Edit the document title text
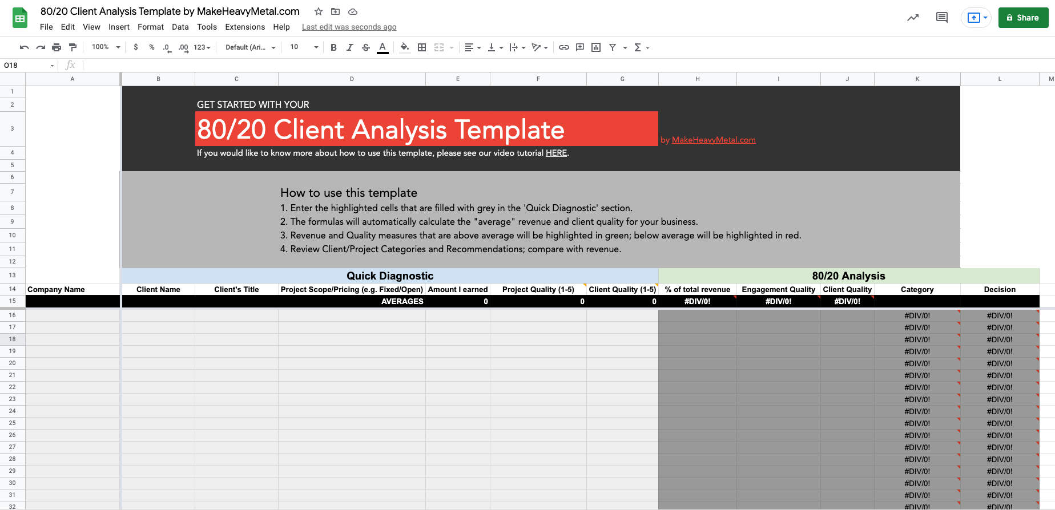The width and height of the screenshot is (1055, 510). point(170,11)
